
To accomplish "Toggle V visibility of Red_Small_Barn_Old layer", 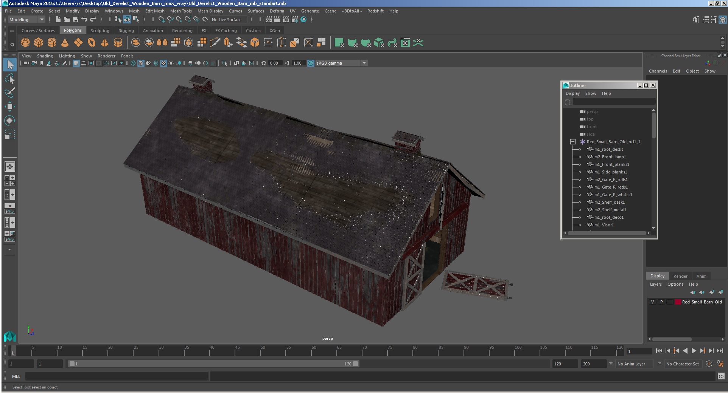I will [x=652, y=302].
